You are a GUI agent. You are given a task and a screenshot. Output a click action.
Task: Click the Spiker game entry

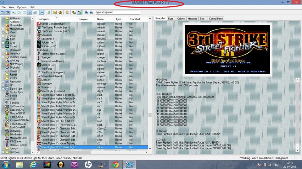point(46,50)
